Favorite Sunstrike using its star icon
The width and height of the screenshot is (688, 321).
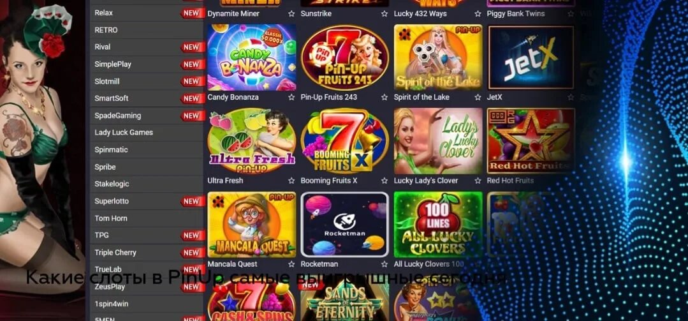click(384, 13)
